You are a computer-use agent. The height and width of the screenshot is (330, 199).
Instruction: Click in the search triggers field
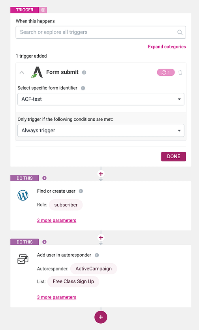(101, 32)
